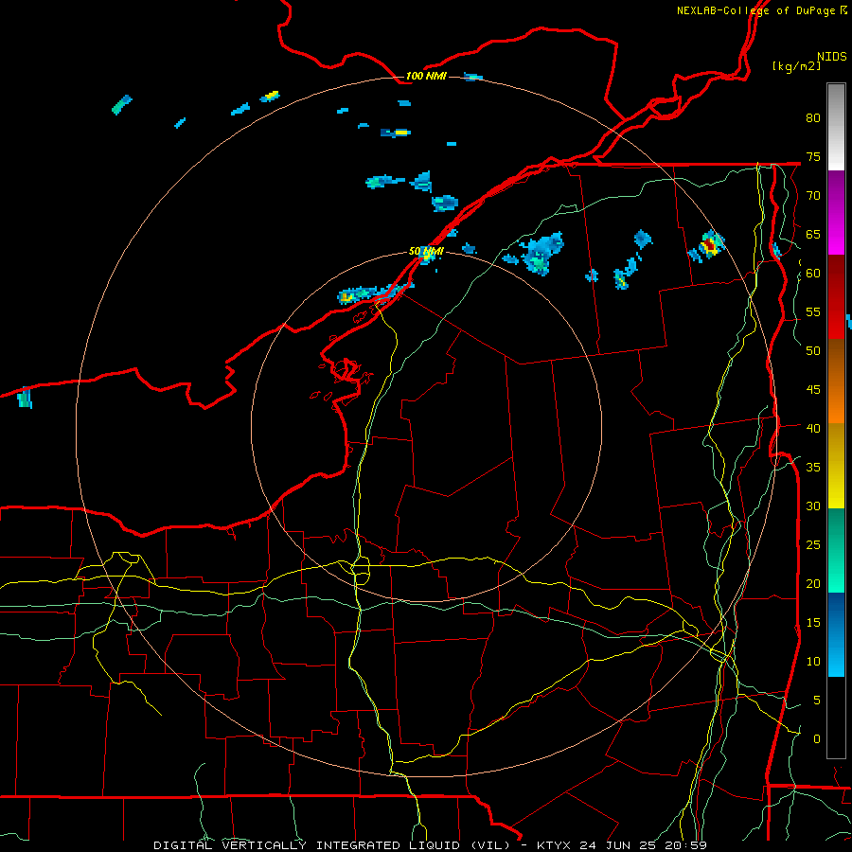
Task: Select the 5 value on the legend
Action: pos(817,700)
